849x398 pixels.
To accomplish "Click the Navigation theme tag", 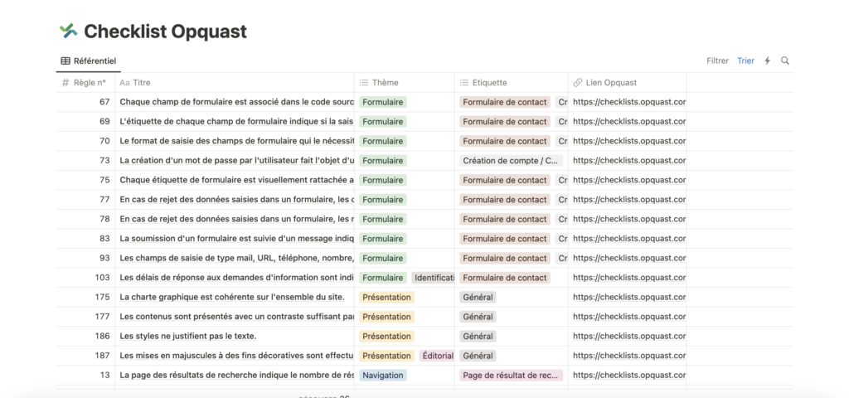I will click(x=383, y=375).
